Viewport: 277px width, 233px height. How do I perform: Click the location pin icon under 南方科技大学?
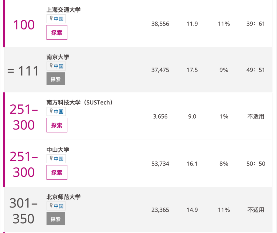tap(51, 111)
